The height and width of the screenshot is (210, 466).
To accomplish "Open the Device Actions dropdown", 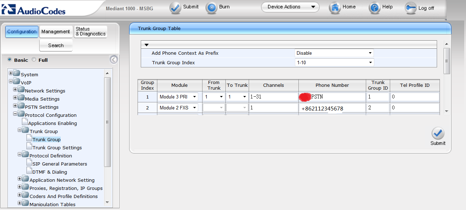I will tap(290, 7).
